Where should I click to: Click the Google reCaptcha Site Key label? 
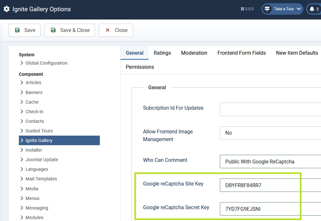(173, 184)
